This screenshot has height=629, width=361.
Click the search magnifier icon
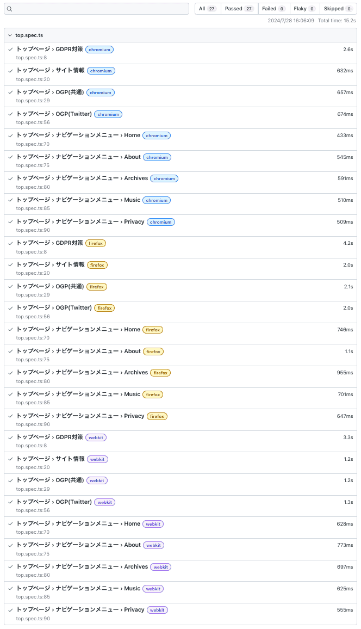(x=10, y=9)
